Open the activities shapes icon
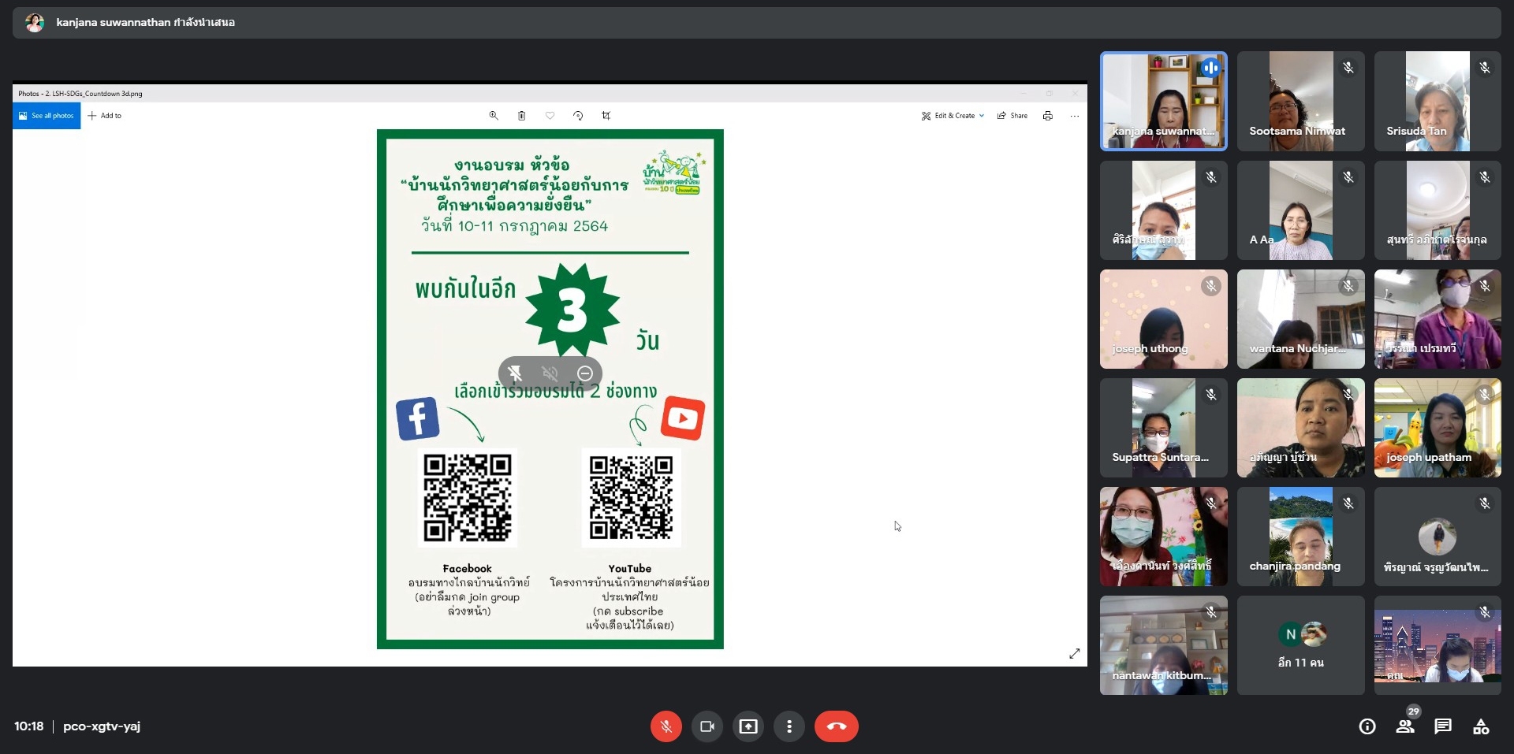 [1481, 726]
